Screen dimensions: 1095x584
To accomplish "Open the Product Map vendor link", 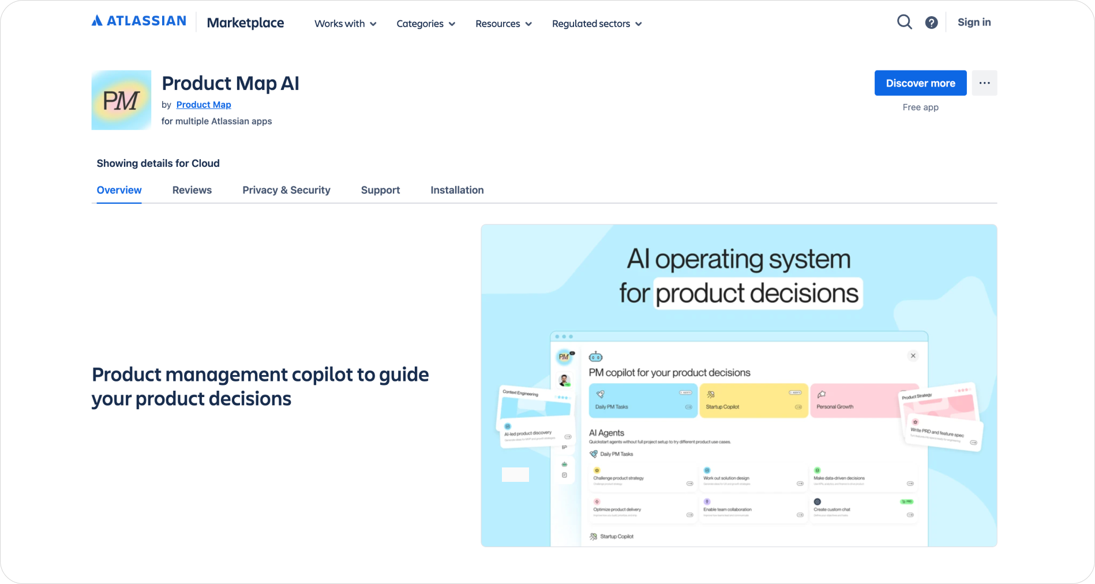I will [x=204, y=104].
